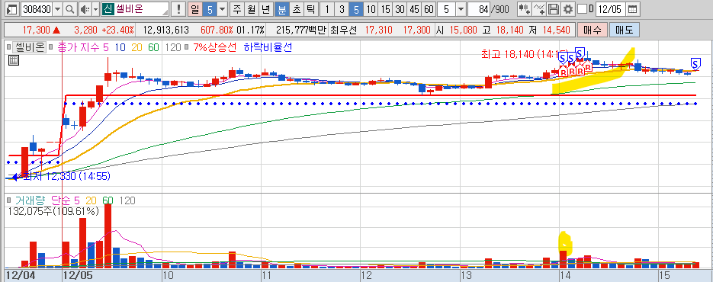Click the 14 hour label on time axis
Image resolution: width=713 pixels, height=282 pixels.
click(565, 276)
